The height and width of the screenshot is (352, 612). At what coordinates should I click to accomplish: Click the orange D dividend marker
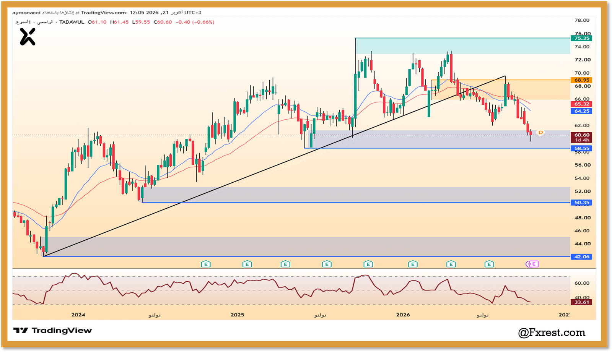point(540,133)
